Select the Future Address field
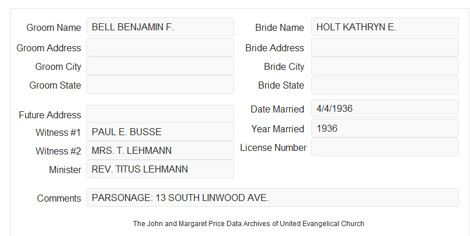Viewport: 470px width, 236px height. [160, 114]
